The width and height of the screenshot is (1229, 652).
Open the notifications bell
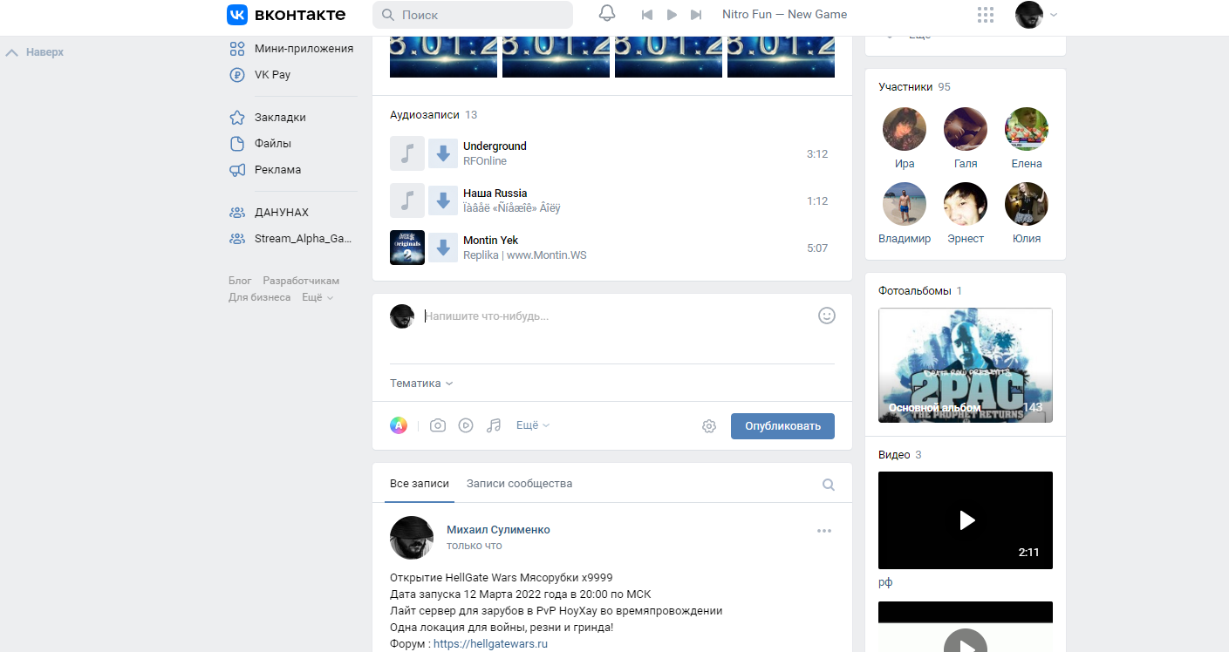607,14
